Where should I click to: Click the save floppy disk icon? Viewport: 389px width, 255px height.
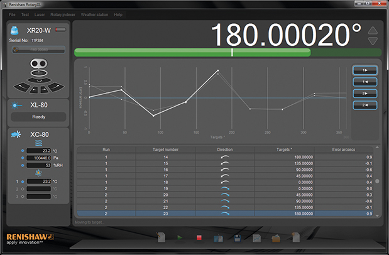pyautogui.click(x=238, y=239)
